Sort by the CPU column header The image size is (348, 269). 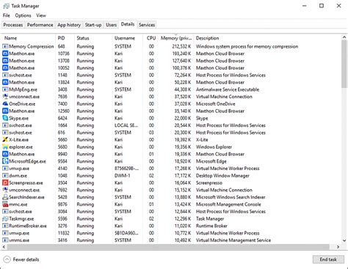pos(151,38)
